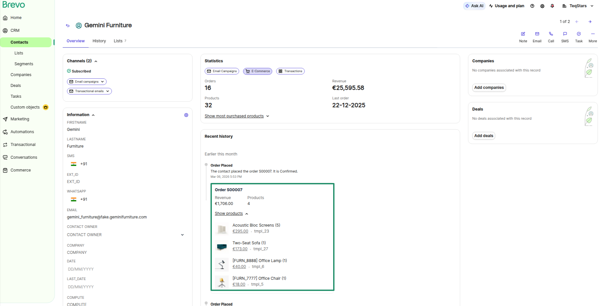This screenshot has width=605, height=306.
Task: Go to next contact arrow
Action: [590, 22]
